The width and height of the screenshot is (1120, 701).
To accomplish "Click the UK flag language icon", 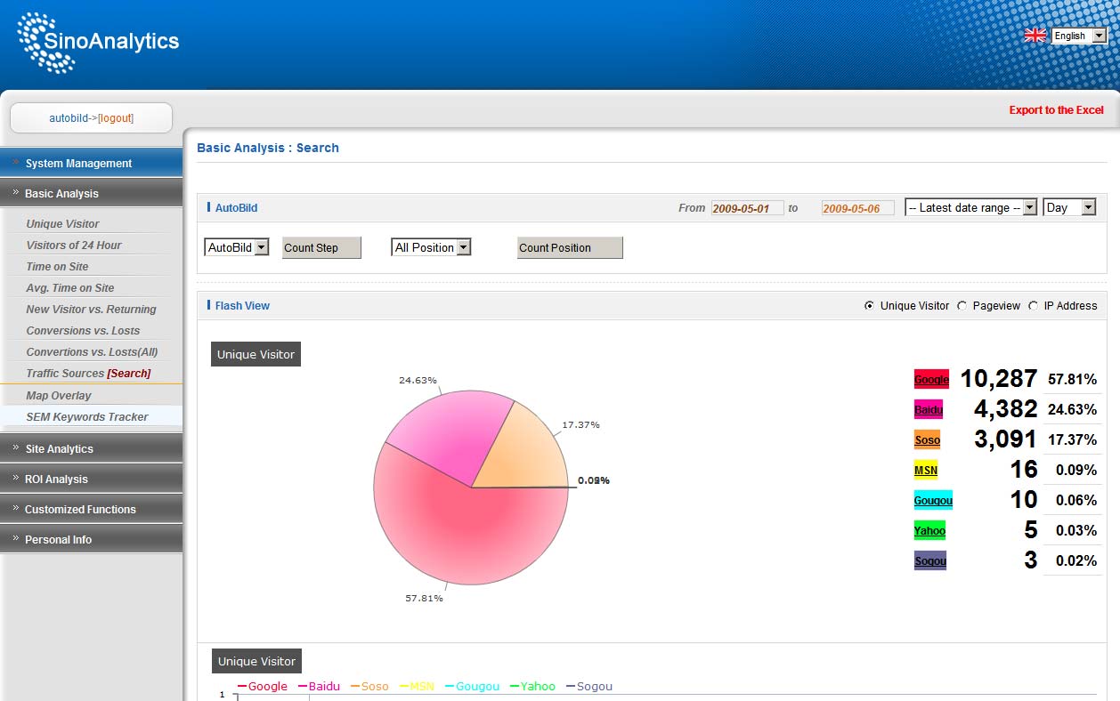I will [1035, 36].
